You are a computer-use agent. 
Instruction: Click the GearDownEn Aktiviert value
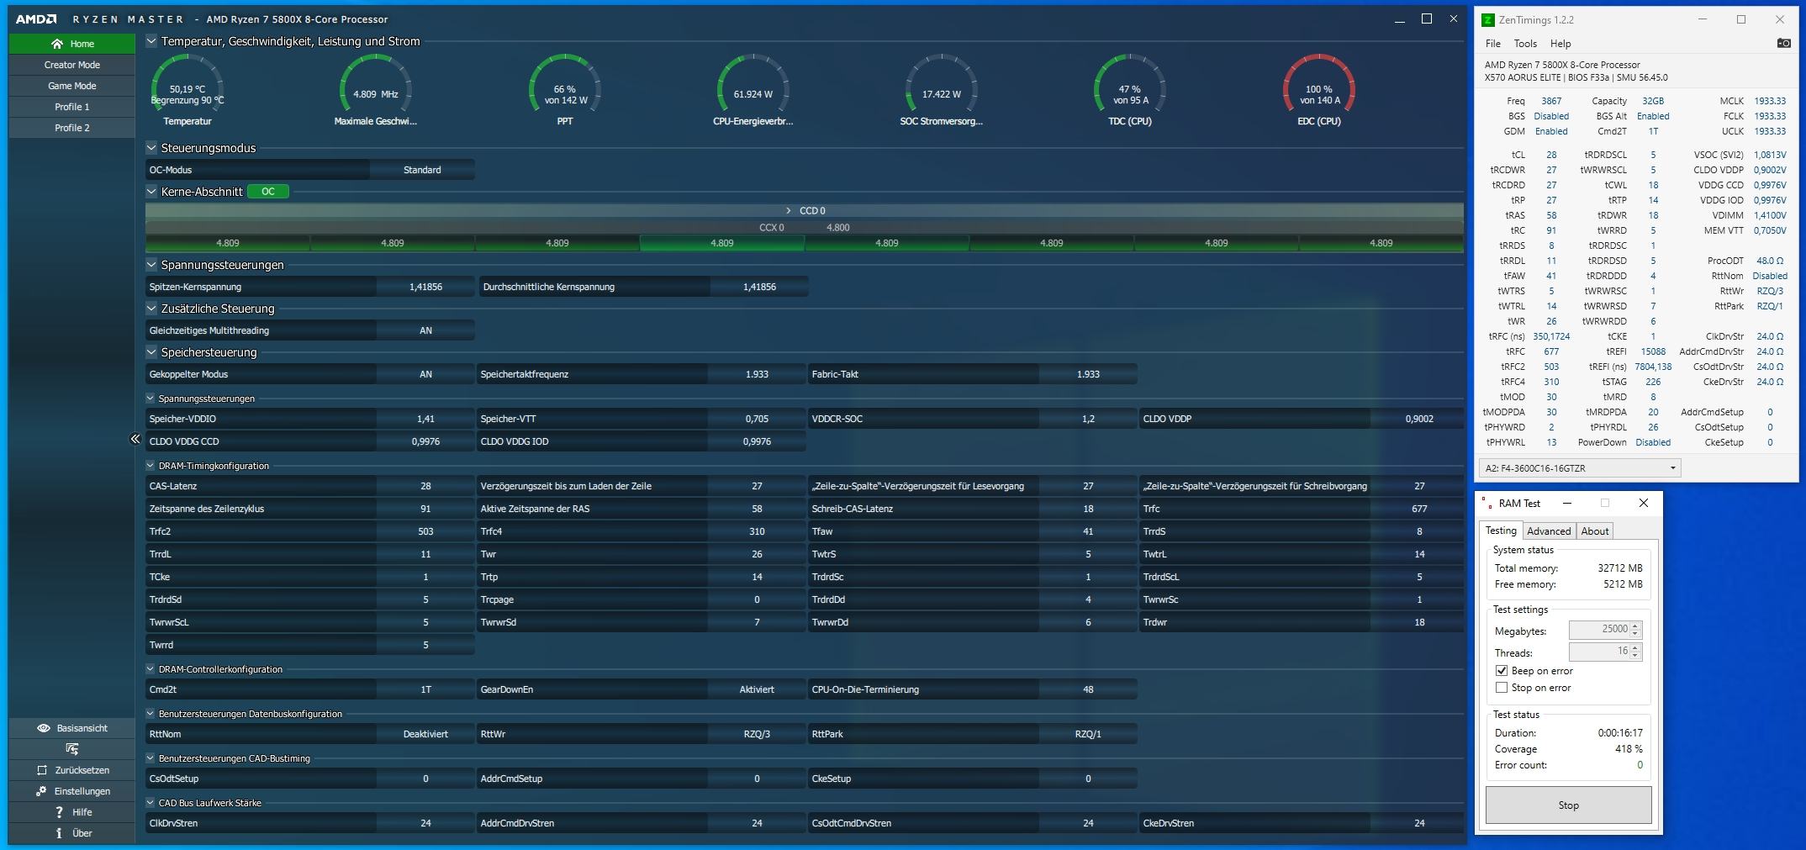pyautogui.click(x=757, y=689)
